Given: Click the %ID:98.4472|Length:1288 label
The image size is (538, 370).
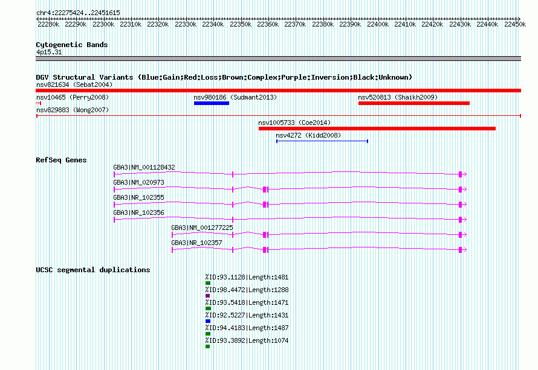Looking at the screenshot, I should pos(247,290).
